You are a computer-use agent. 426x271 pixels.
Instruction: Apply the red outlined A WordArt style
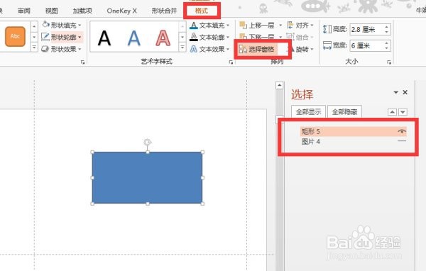(x=163, y=38)
